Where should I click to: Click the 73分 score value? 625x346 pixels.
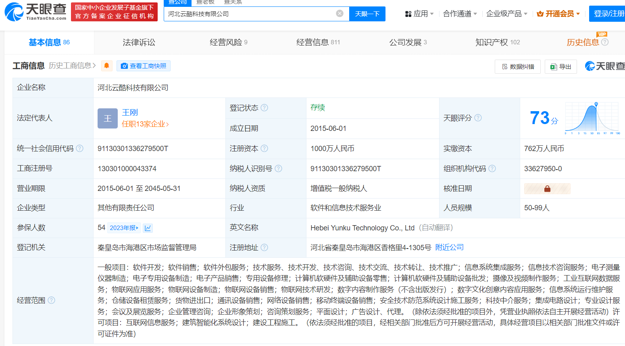(544, 118)
